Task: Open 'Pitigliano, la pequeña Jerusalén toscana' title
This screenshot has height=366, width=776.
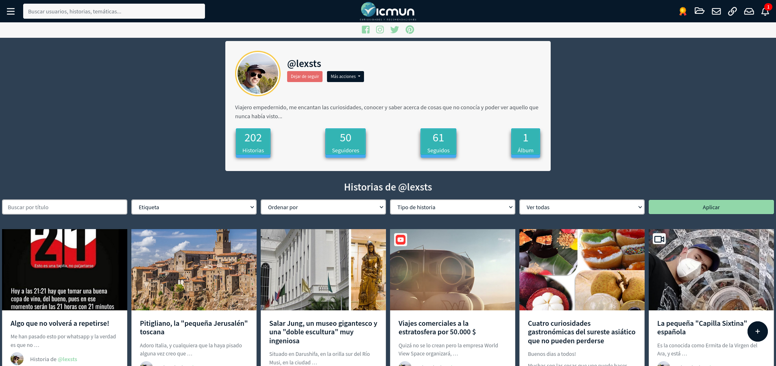Action: pyautogui.click(x=194, y=328)
